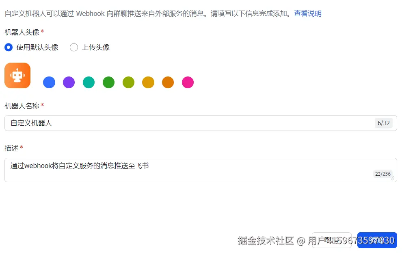The image size is (402, 253).
Task: Select the yellow-gold avatar color circle
Action: pyautogui.click(x=148, y=83)
